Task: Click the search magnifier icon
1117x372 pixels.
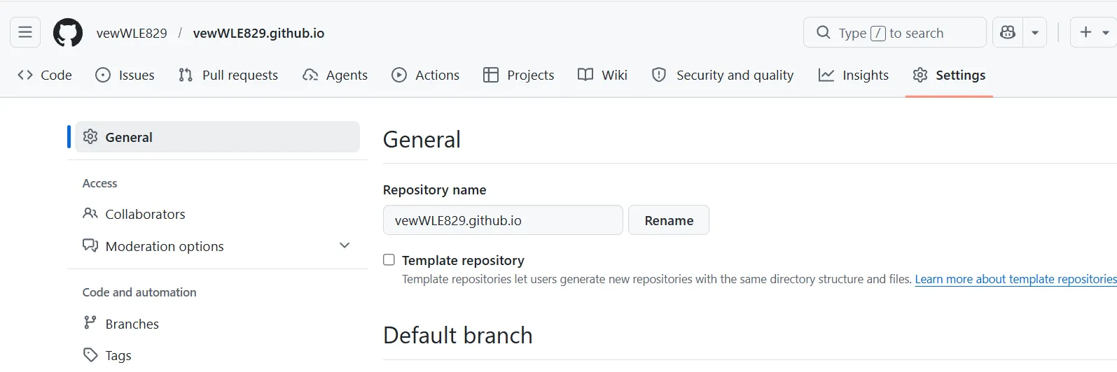Action: tap(824, 33)
